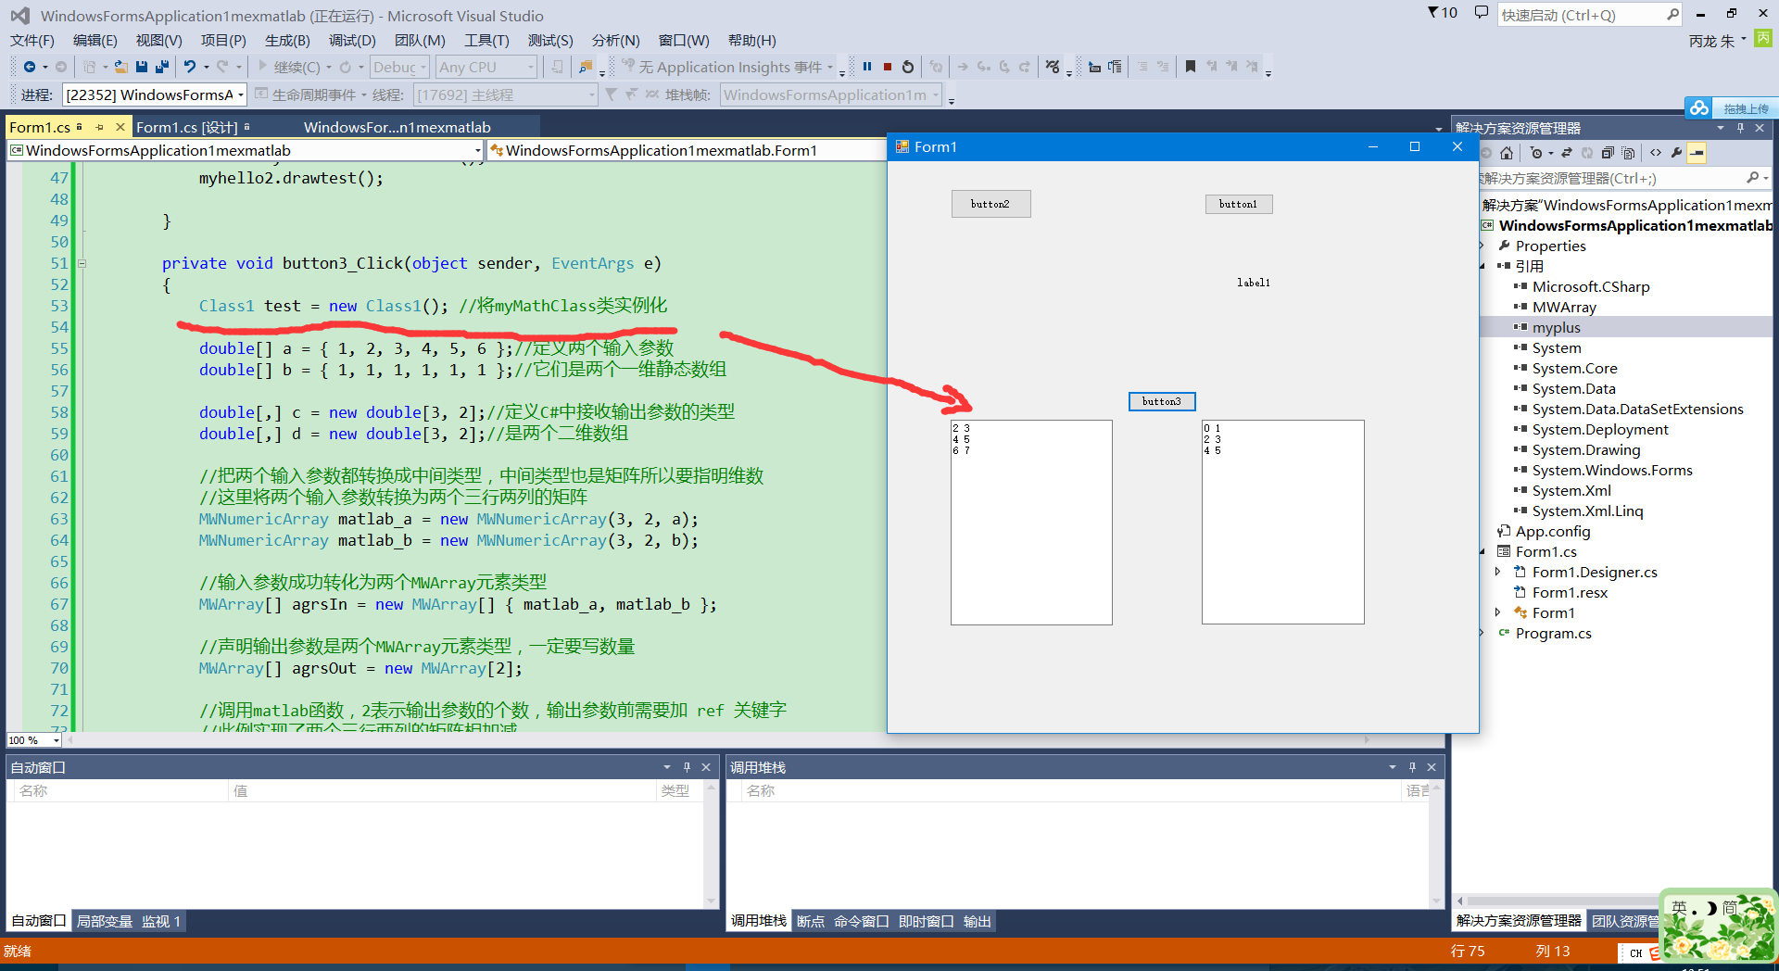Pin the Autos window panel
The image size is (1779, 971).
687,767
